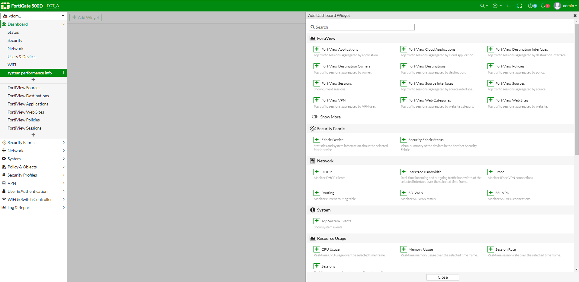Add the FortiView Source Interfaces widget
This screenshot has width=579, height=282.
[x=404, y=83]
